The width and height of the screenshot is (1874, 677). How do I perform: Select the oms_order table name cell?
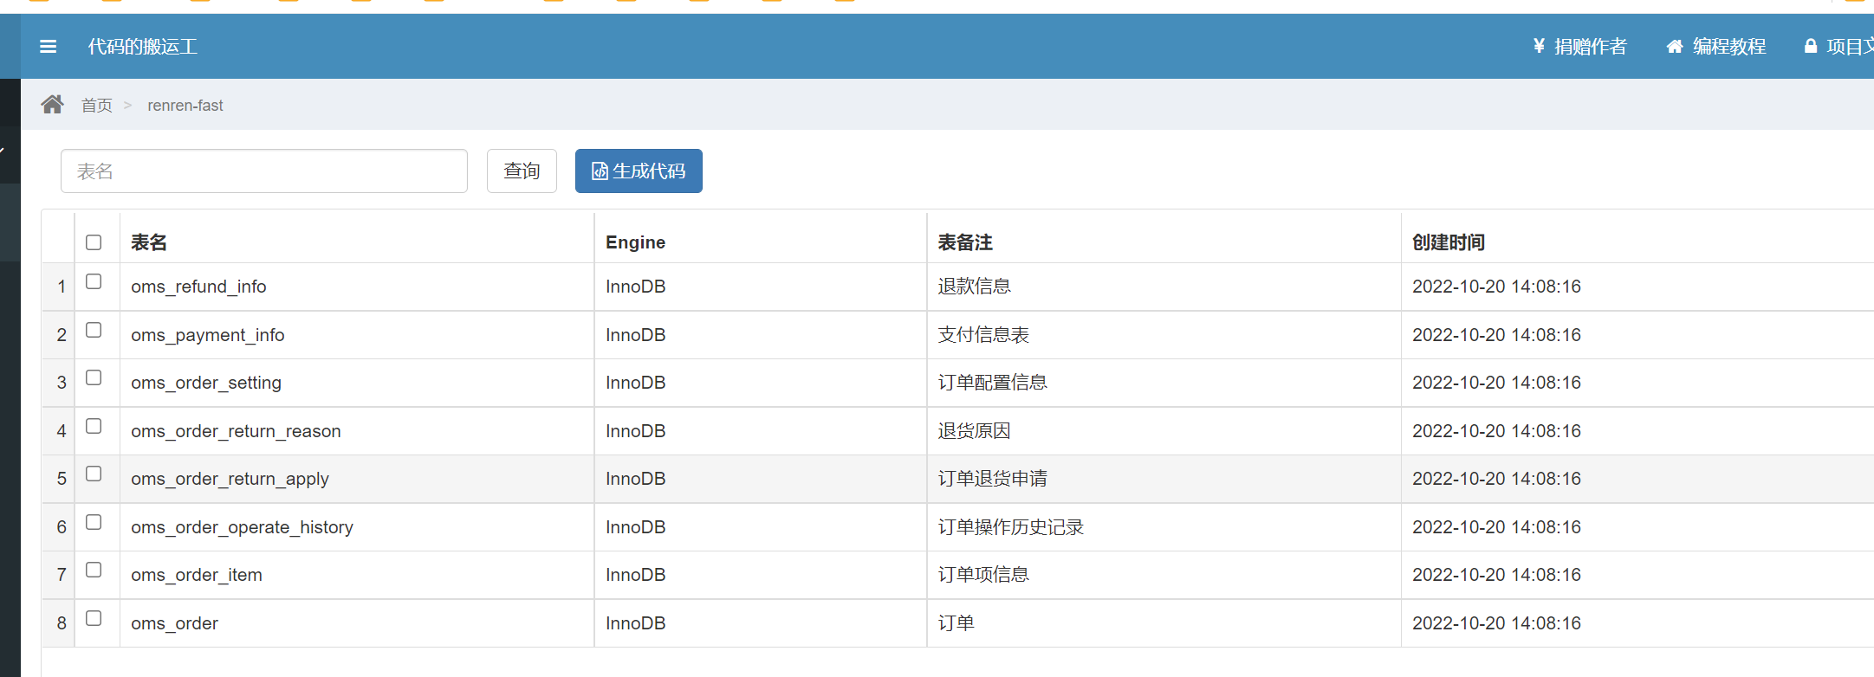[357, 623]
